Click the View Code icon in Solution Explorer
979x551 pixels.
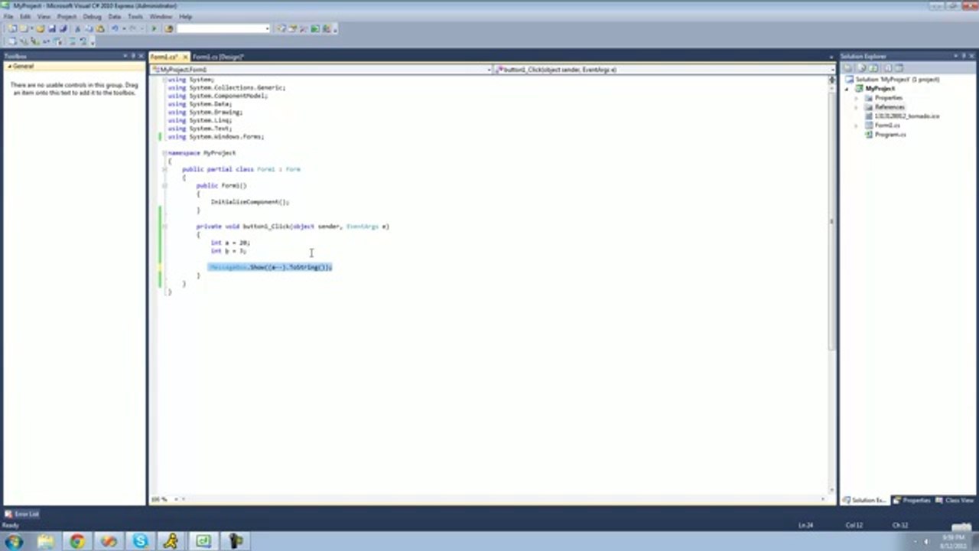tap(888, 68)
